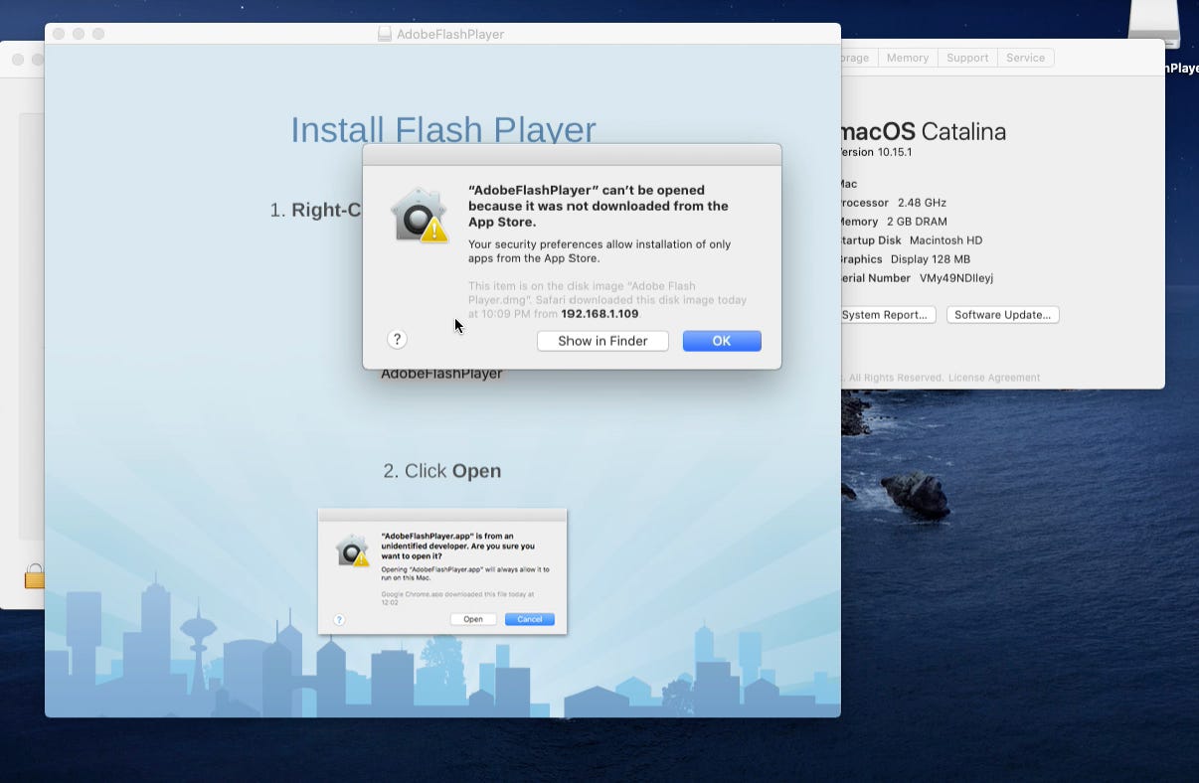This screenshot has height=783, width=1199.
Task: Click Show in Finder button
Action: 602,341
